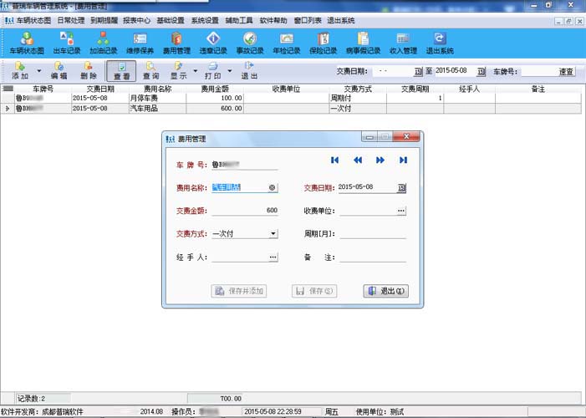Viewport: 586px width, 418px height.
Task: Click the 退出(X) button in dialog
Action: click(x=386, y=291)
